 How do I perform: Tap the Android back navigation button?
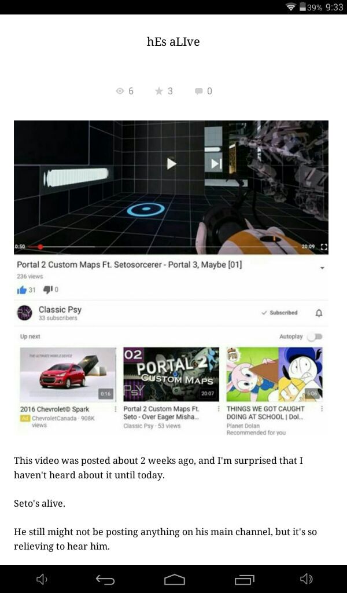pos(105,579)
